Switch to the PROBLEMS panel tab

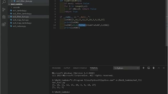click(56, 68)
